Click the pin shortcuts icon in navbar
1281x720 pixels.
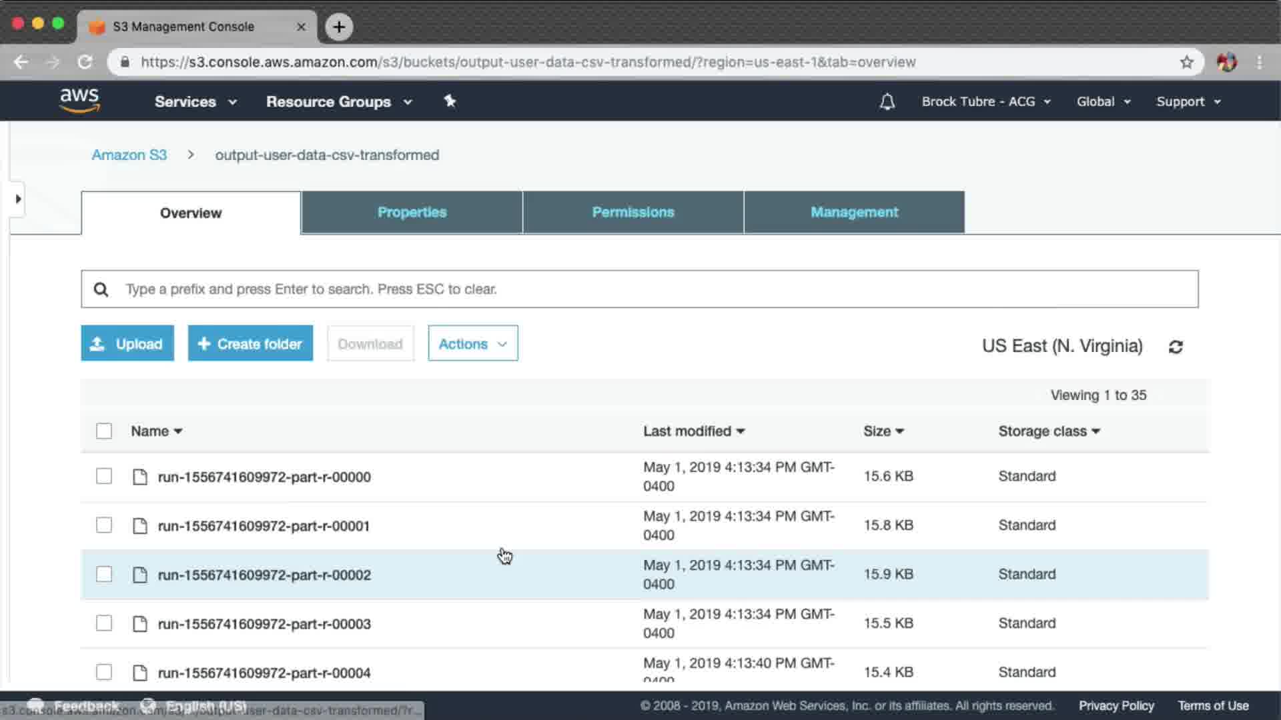(450, 101)
